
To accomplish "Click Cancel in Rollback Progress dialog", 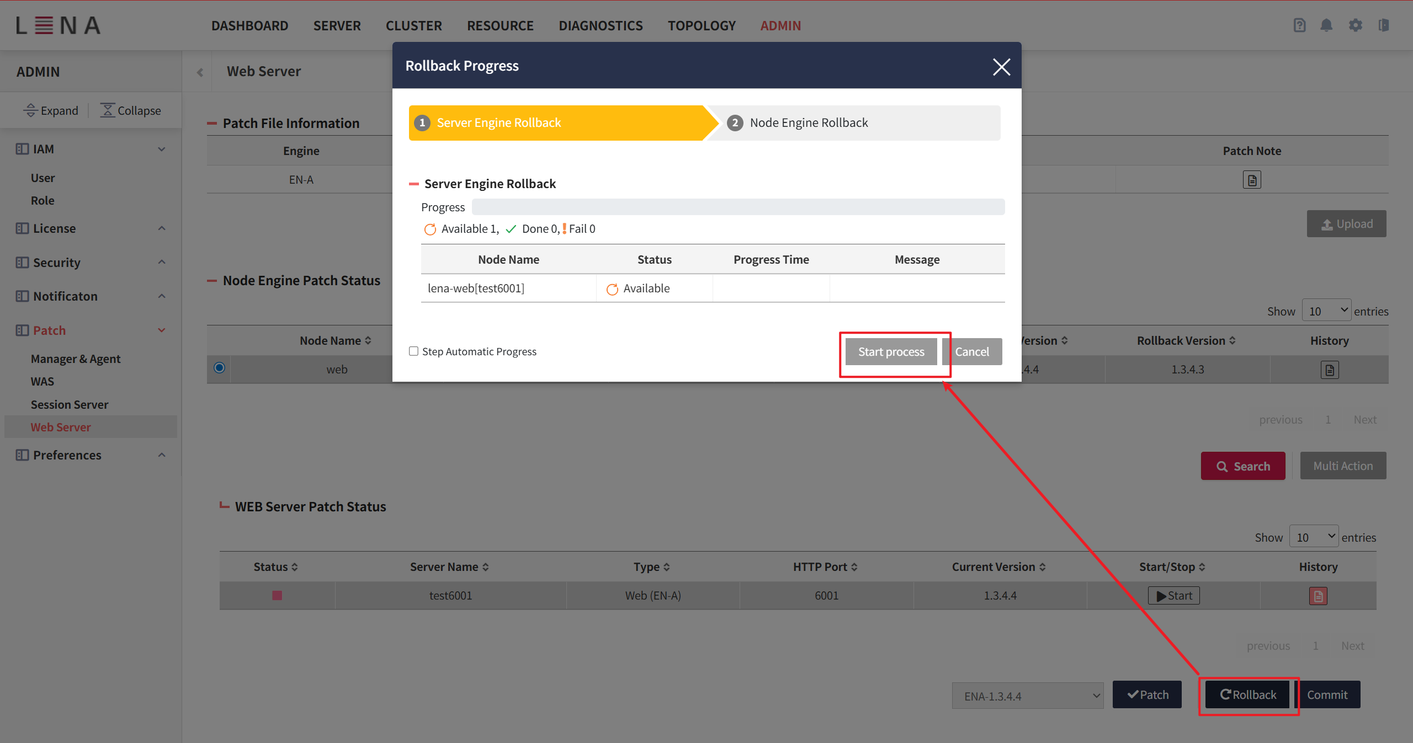I will tap(972, 351).
